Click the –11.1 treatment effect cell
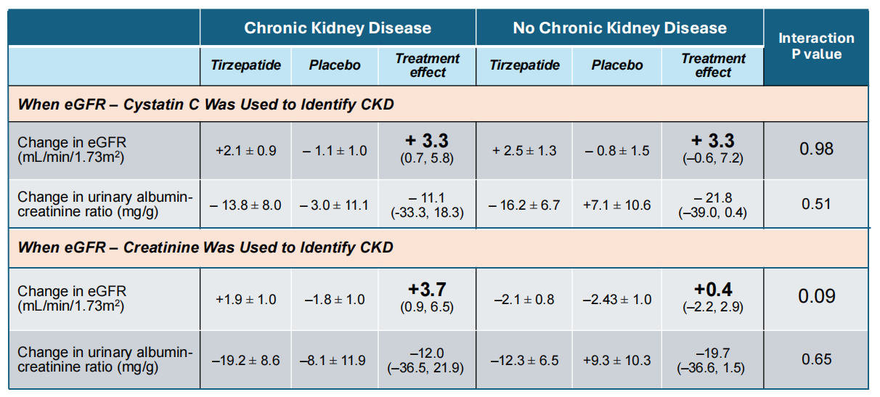Image resolution: width=880 pixels, height=397 pixels. pos(427,205)
